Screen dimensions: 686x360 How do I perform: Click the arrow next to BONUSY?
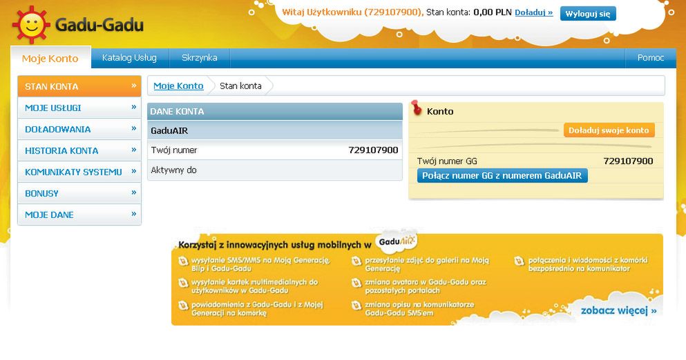tap(134, 192)
